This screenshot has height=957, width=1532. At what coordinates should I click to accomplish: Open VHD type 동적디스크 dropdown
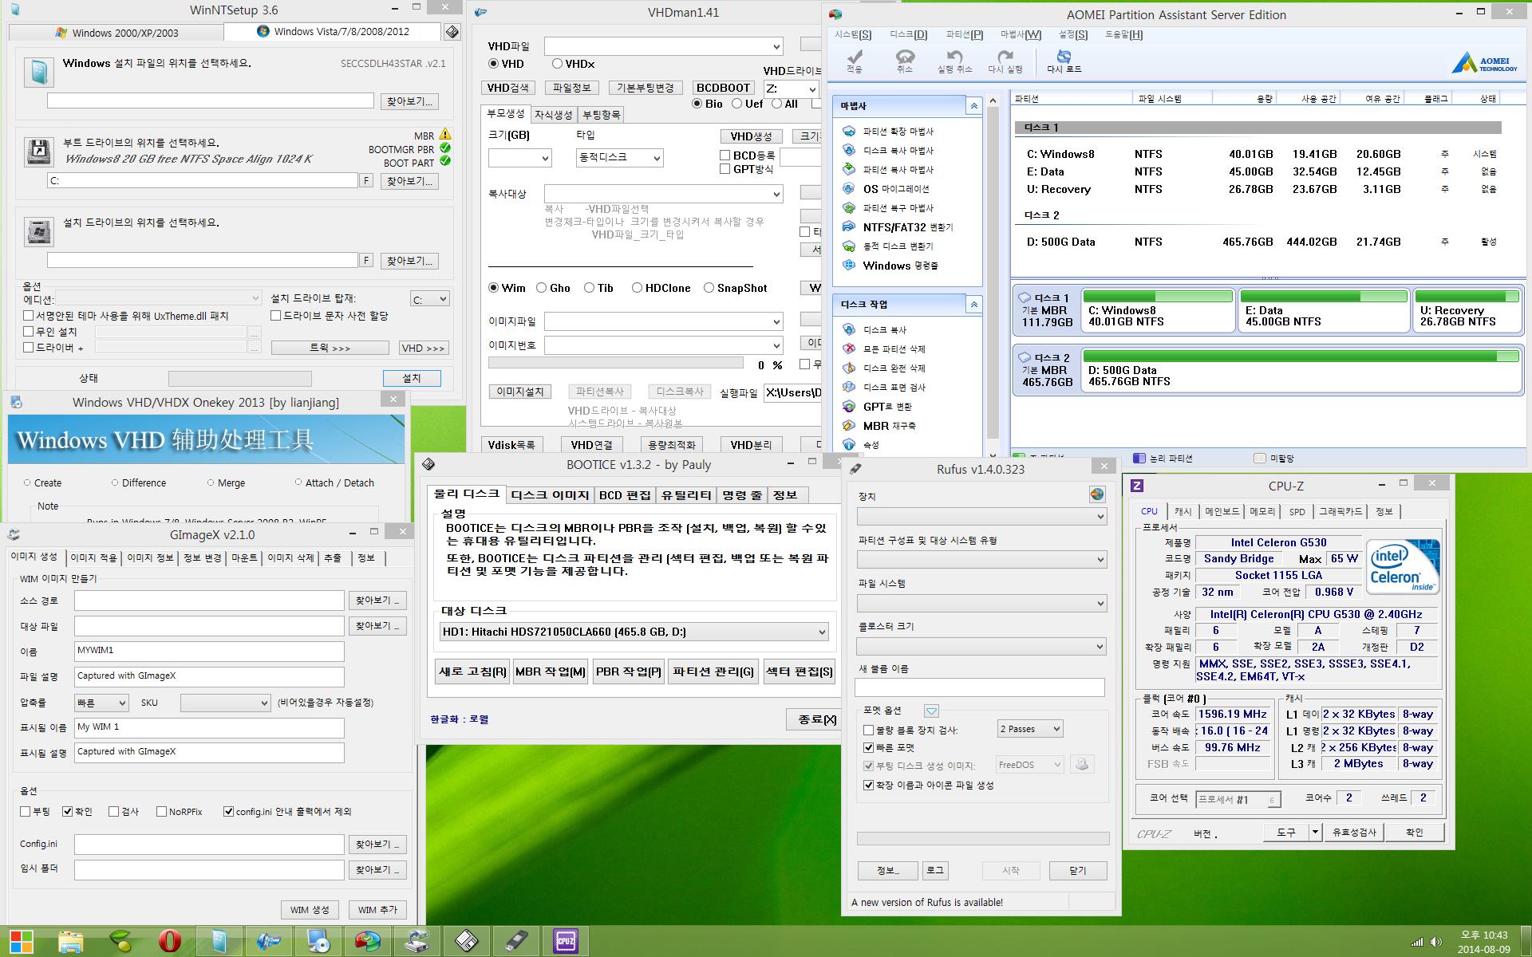[619, 158]
